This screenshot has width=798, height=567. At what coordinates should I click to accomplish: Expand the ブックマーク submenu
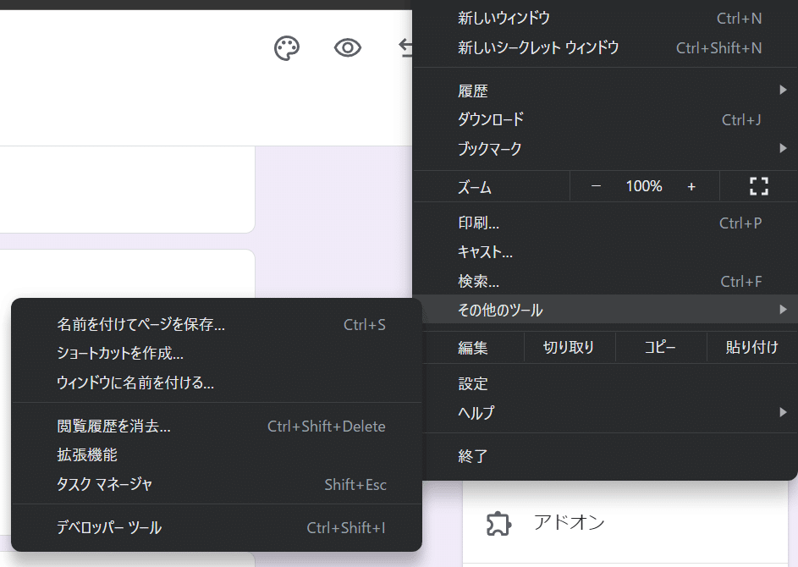(604, 149)
